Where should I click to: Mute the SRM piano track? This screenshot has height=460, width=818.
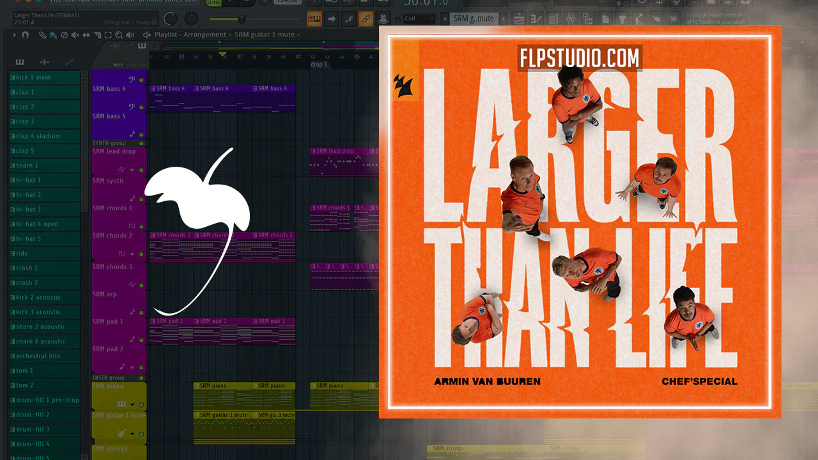coord(142,405)
